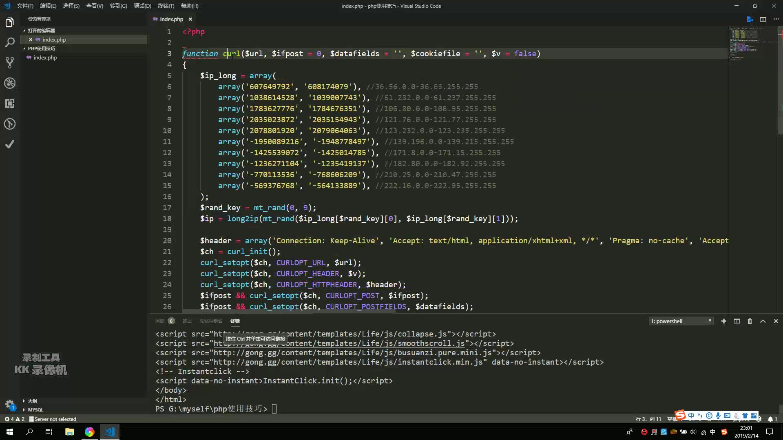Split the terminal panel
The height and width of the screenshot is (440, 783).
coord(737,321)
